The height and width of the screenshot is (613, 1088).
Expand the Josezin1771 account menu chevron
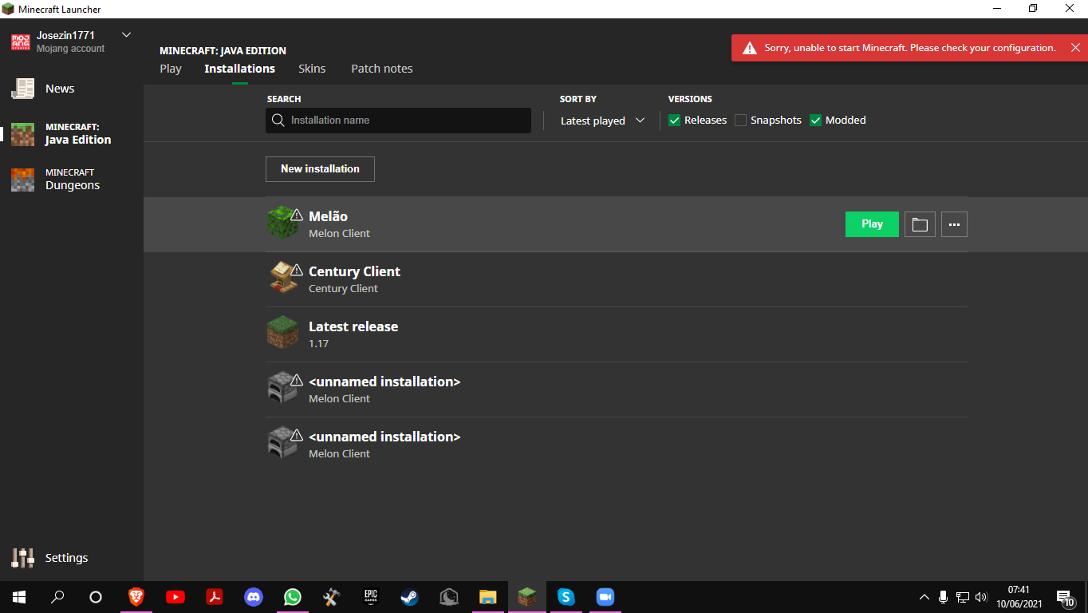point(126,35)
